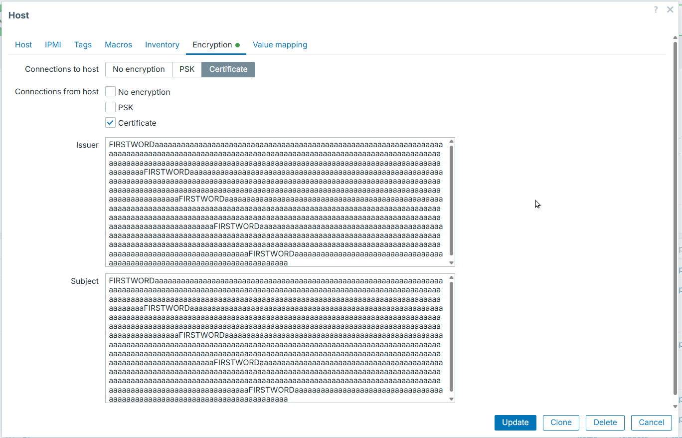
Task: Select No encryption for connections to host
Action: coord(139,69)
